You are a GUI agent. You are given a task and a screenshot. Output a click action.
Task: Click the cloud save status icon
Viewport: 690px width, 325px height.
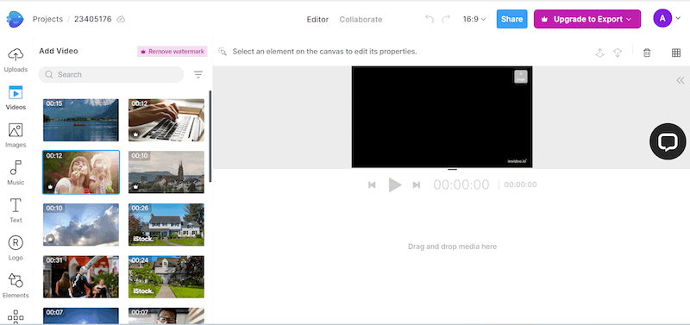(121, 19)
